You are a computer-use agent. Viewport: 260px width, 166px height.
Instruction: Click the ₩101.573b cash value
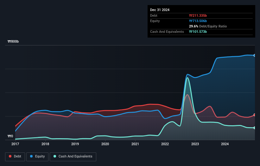pos(198,32)
